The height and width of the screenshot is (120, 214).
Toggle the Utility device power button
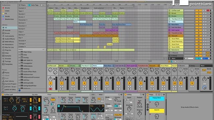[125, 95]
